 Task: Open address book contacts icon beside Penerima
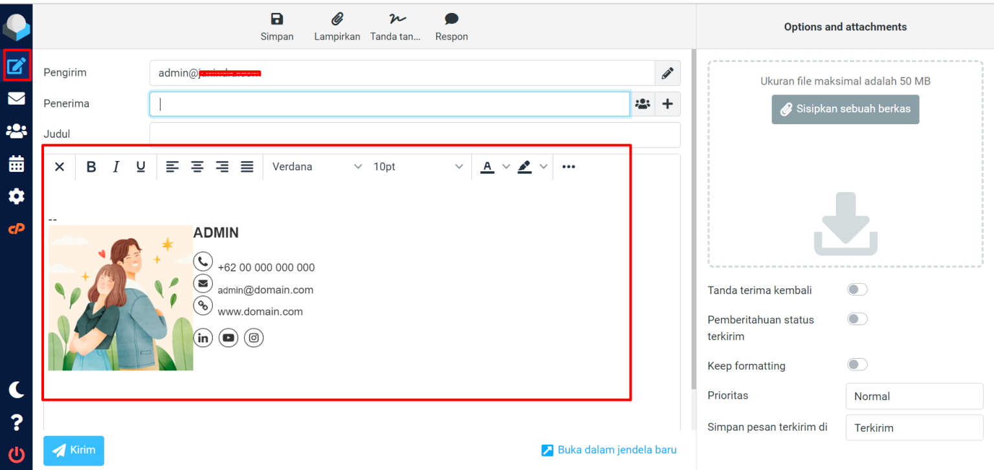(x=643, y=103)
